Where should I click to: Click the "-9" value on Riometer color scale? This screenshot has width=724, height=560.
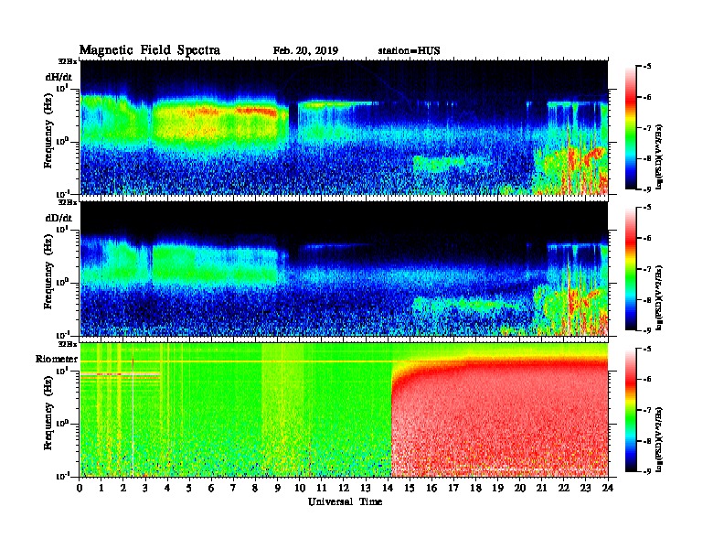point(647,471)
